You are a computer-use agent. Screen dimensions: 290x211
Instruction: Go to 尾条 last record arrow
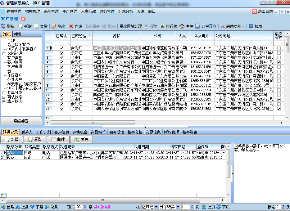coord(47,207)
